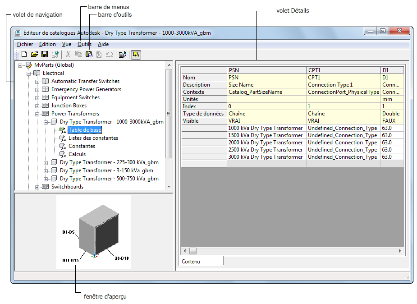Select Dry Type Transformer - 225-300 kVa_gbm
Image resolution: width=417 pixels, height=304 pixels.
(109, 162)
